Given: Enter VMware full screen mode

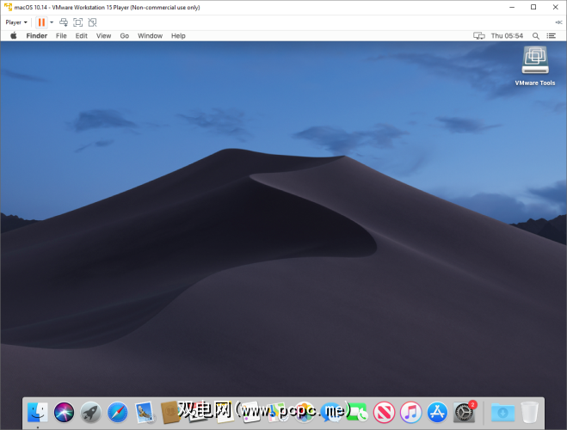Looking at the screenshot, I should pyautogui.click(x=77, y=22).
